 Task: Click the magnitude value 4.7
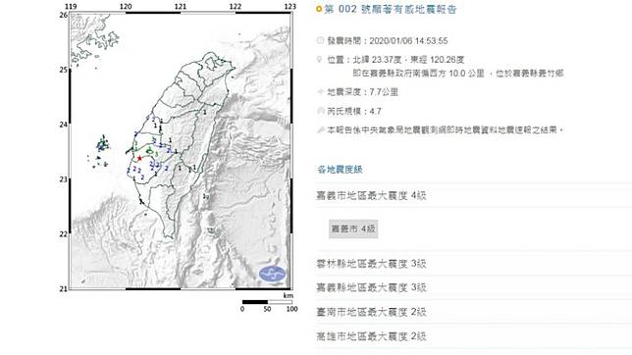click(375, 111)
